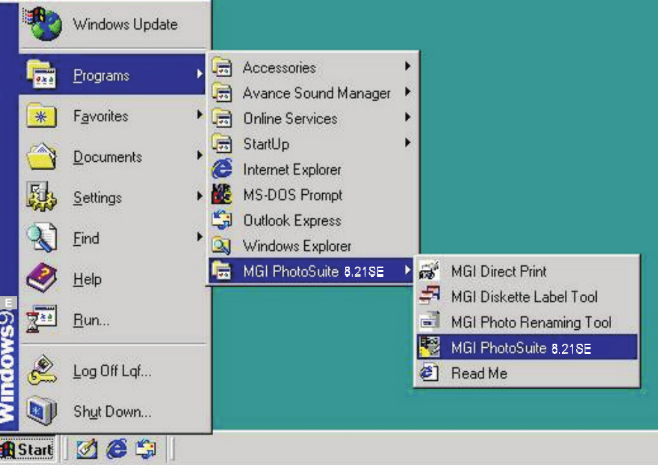This screenshot has width=658, height=465.
Task: Expand the Avance Sound Manager submenu arrow
Action: click(x=407, y=92)
